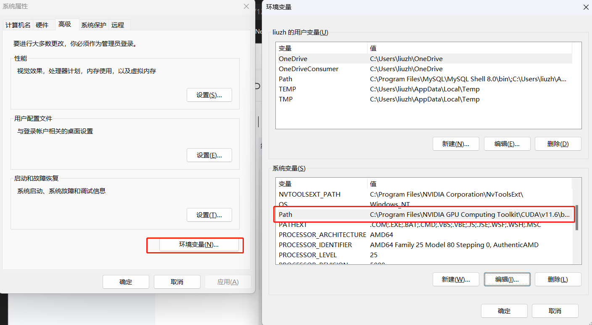Select OneDriveConsumer user variable row

(424, 69)
